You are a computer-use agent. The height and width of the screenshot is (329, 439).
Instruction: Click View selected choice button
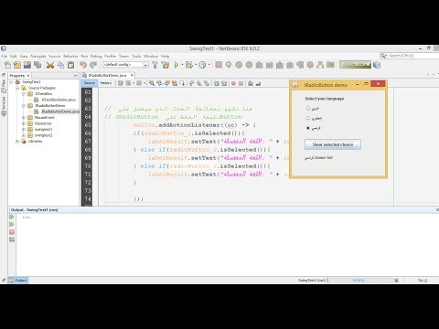pos(333,144)
